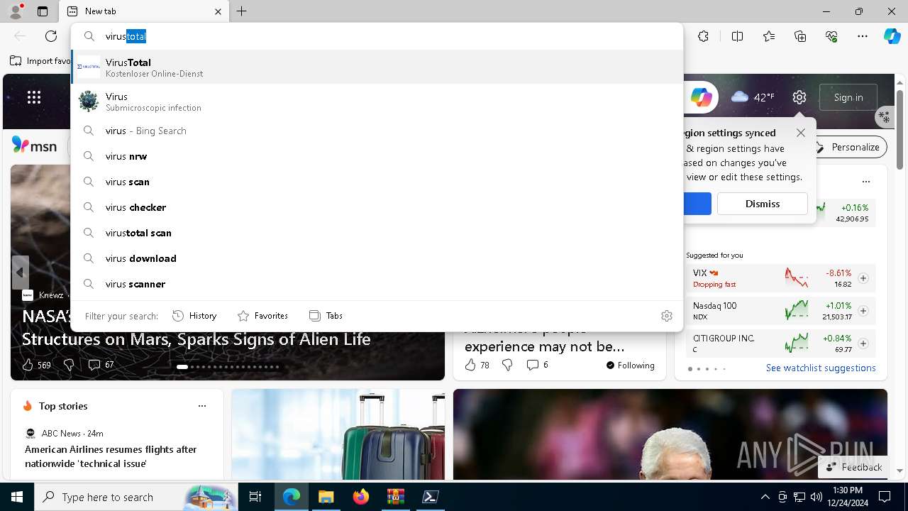Like the NASA Mars story
This screenshot has width=908, height=511.
35,365
